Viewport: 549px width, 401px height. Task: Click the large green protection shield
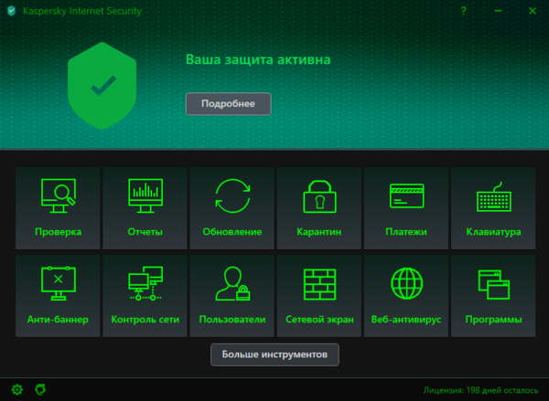point(102,86)
